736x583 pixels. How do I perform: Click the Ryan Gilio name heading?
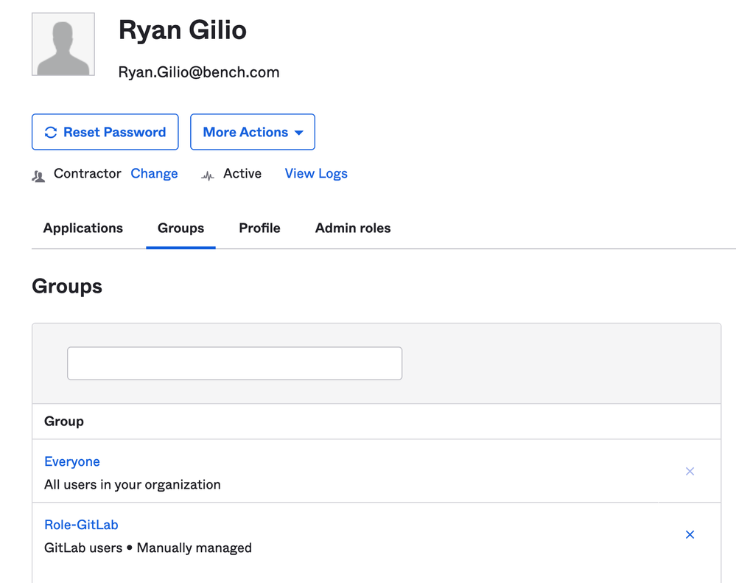[182, 30]
